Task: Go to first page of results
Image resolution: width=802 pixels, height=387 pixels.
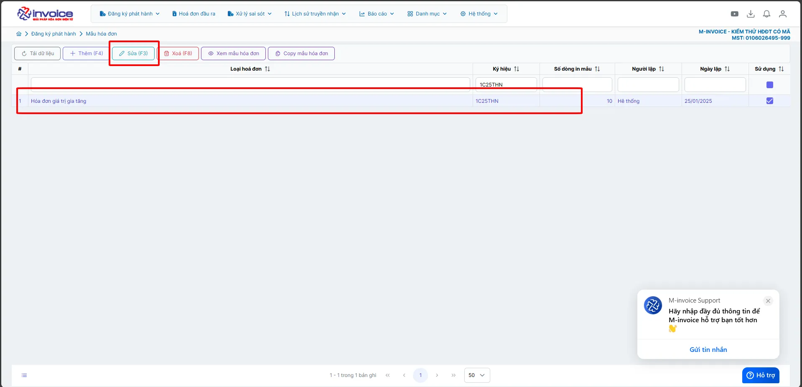Action: point(388,375)
